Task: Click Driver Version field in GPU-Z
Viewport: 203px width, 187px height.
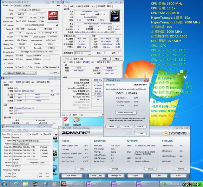Action: coord(37,52)
